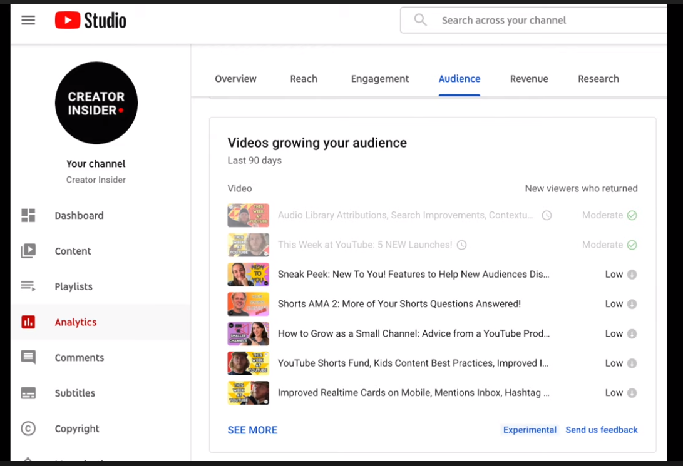Open the Revenue tab

tap(529, 79)
